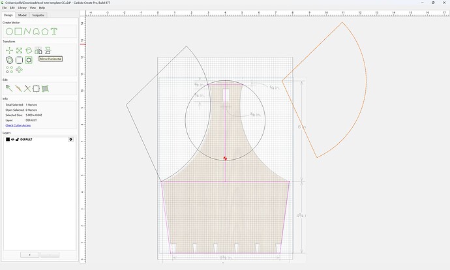Click the red origin marker on canvas
This screenshot has height=270, width=450.
[x=225, y=158]
